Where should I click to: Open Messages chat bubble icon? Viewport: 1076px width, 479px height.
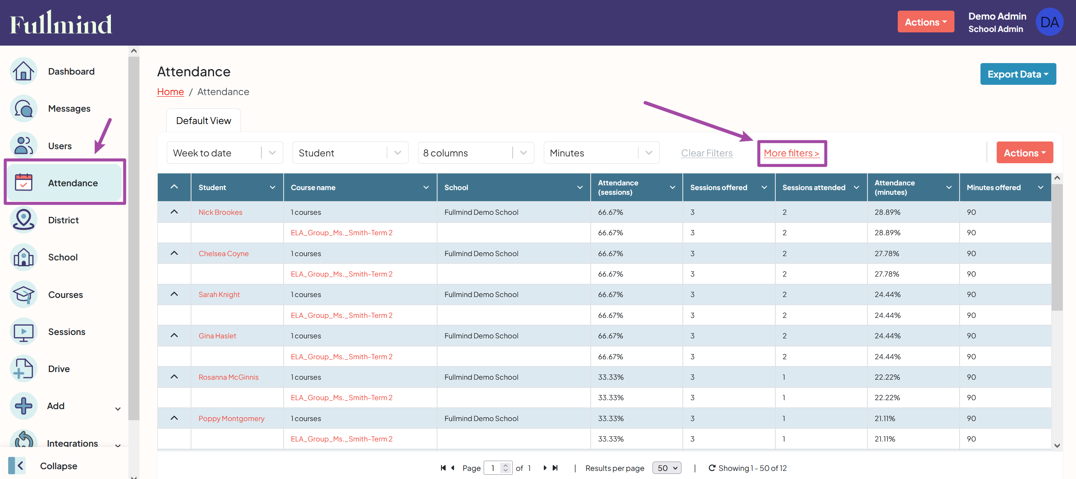(x=23, y=108)
